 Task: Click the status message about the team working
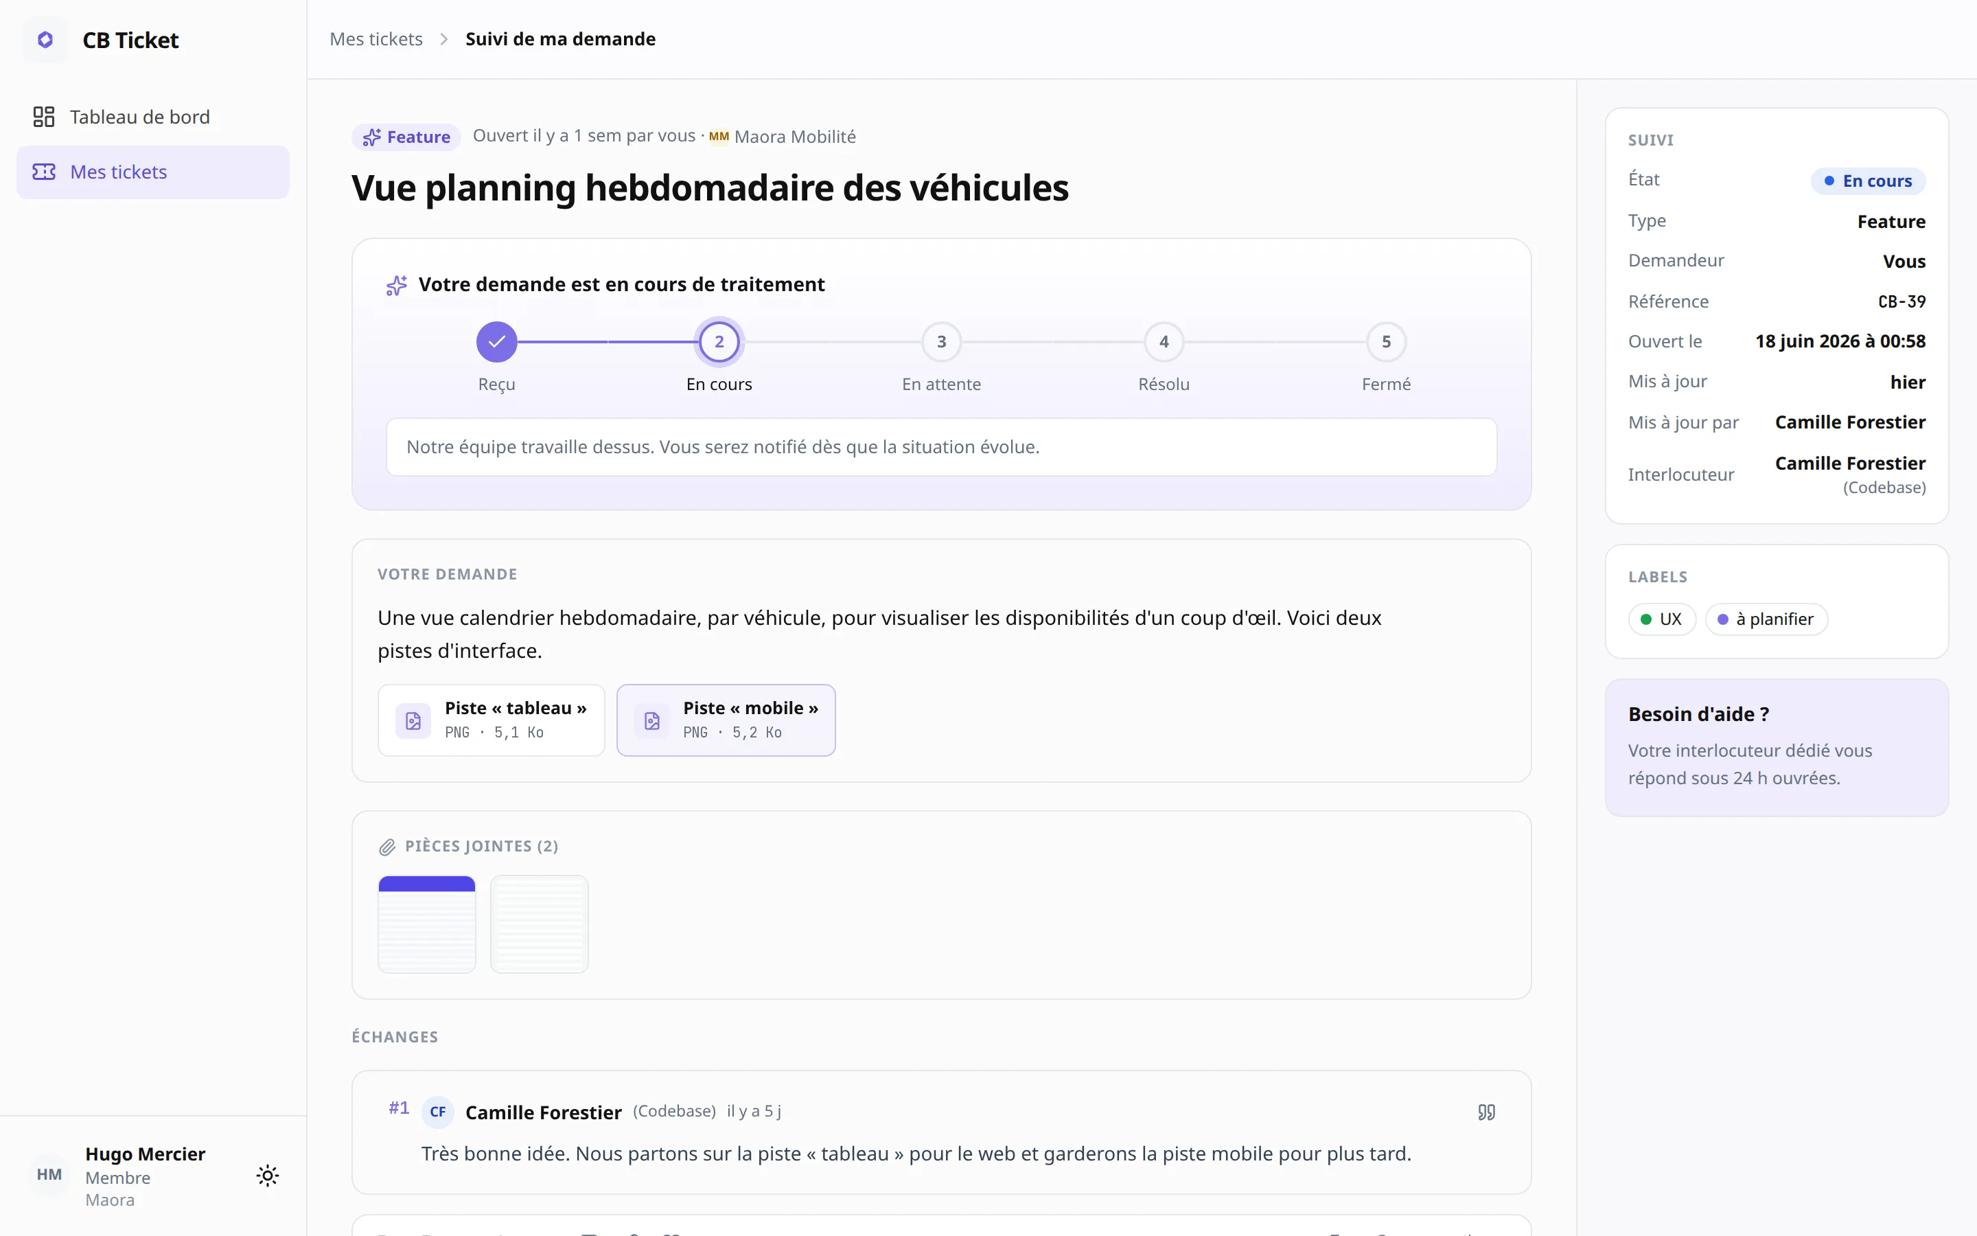click(941, 447)
